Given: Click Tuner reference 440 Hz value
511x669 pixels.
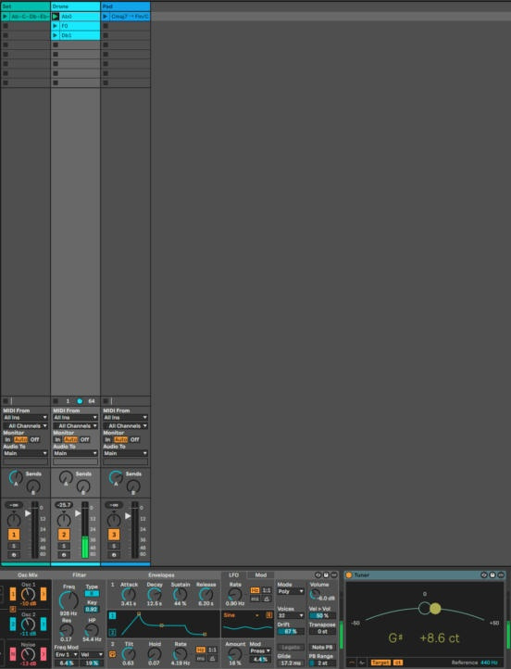Looking at the screenshot, I should pos(489,663).
